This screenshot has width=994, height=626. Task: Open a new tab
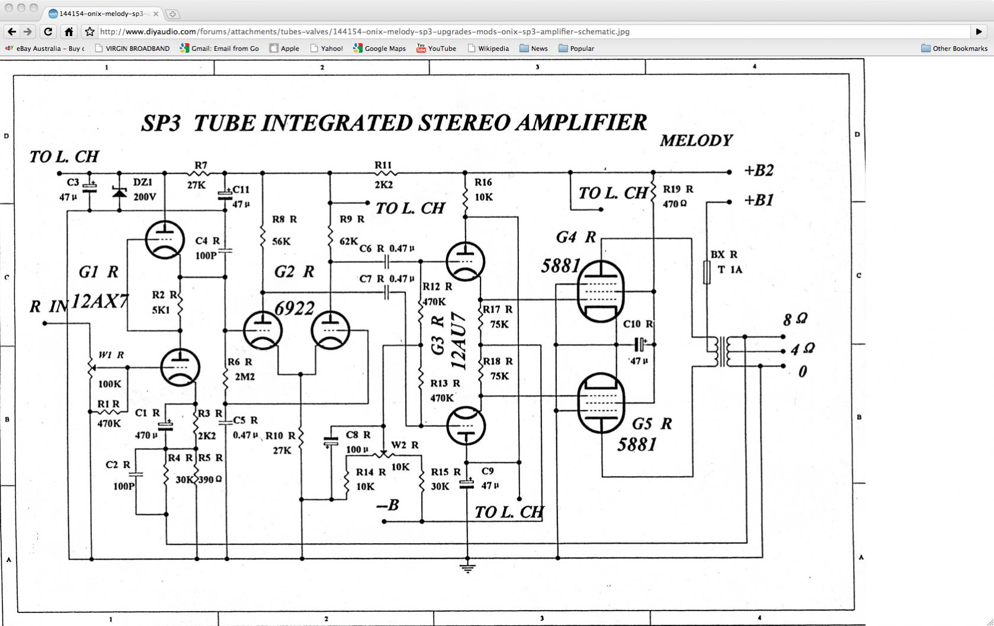(x=173, y=14)
